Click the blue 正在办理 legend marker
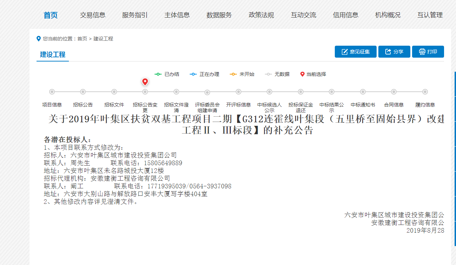This screenshot has width=456, height=265. [193, 74]
